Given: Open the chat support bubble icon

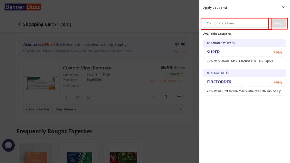Looking at the screenshot, I should (8, 145).
